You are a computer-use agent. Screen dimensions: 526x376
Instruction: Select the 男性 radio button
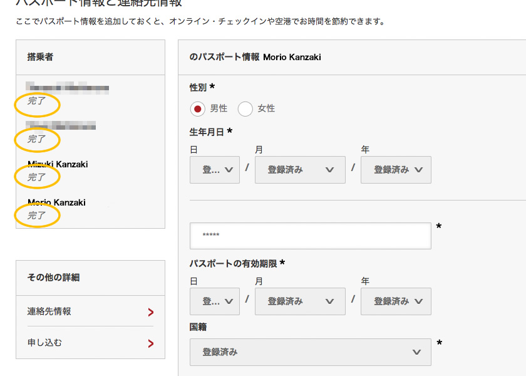pos(198,109)
